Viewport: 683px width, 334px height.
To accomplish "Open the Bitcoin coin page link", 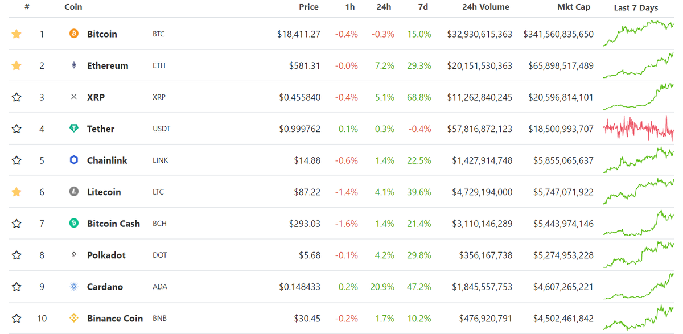I will 102,34.
